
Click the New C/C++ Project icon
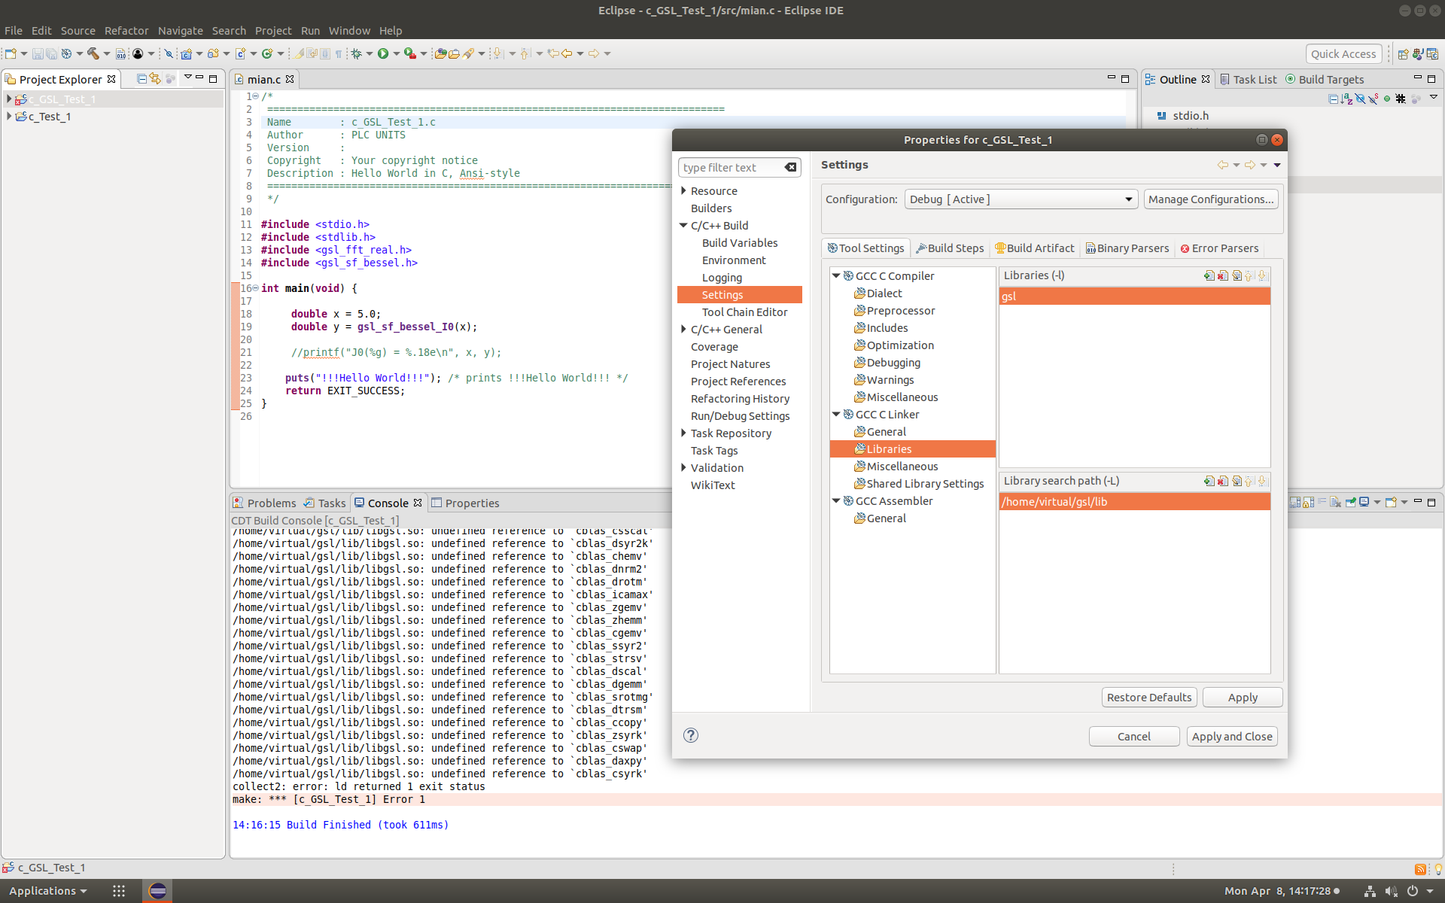point(187,53)
